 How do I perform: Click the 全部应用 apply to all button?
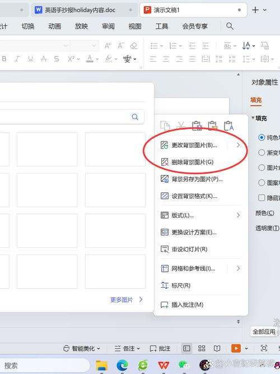click(264, 331)
